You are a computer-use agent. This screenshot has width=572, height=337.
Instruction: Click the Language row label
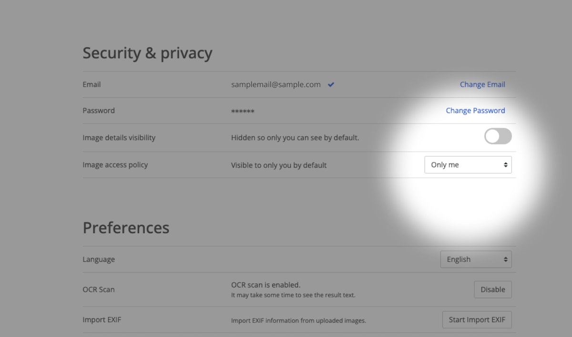click(x=98, y=259)
